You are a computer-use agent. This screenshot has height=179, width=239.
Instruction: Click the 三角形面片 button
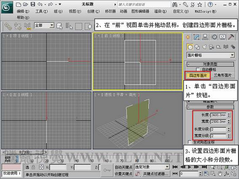tap(222, 75)
